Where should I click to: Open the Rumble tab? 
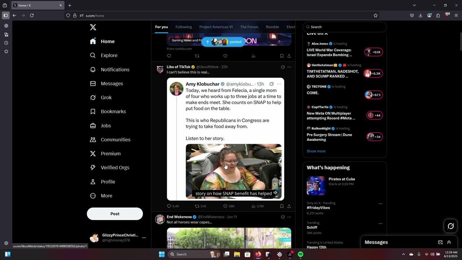(272, 27)
